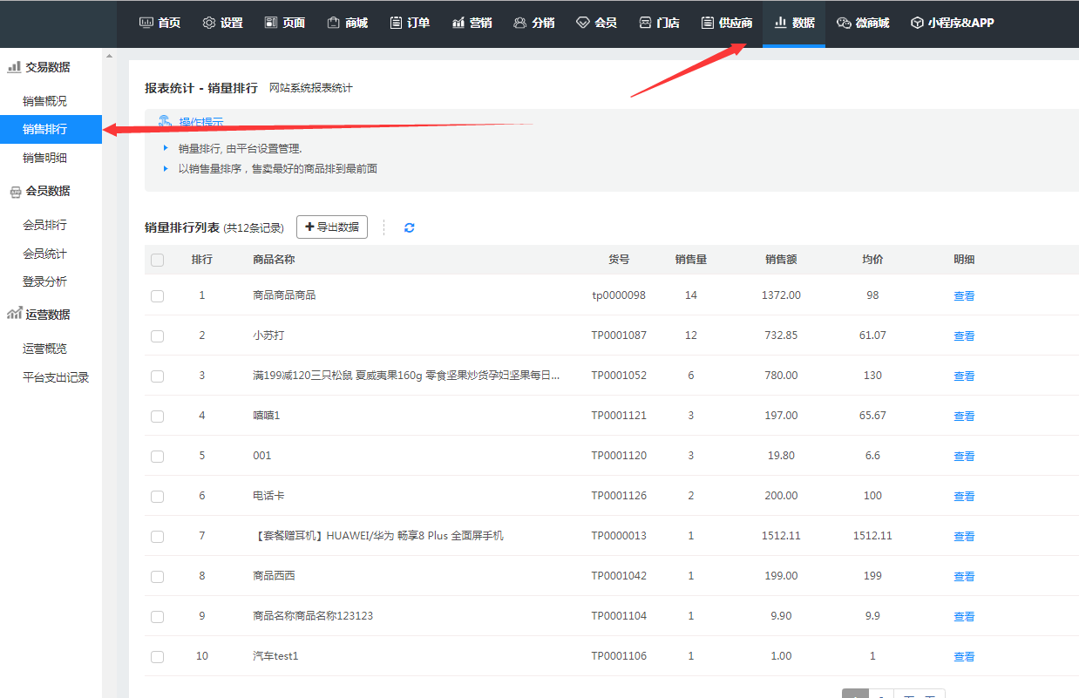
Task: Check the box for 小苏打 row
Action: pyautogui.click(x=157, y=336)
